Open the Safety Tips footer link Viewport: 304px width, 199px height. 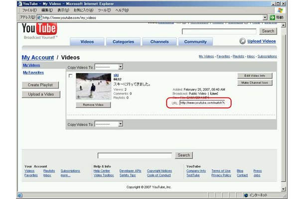point(128,175)
